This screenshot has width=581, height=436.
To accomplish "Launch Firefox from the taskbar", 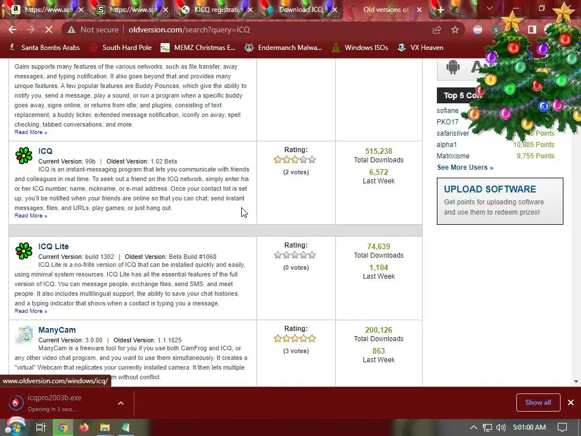I will pyautogui.click(x=84, y=427).
